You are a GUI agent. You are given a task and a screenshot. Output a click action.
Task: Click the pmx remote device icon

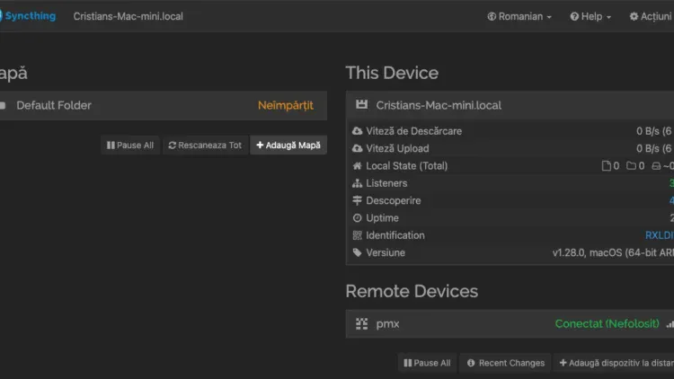pyautogui.click(x=362, y=323)
